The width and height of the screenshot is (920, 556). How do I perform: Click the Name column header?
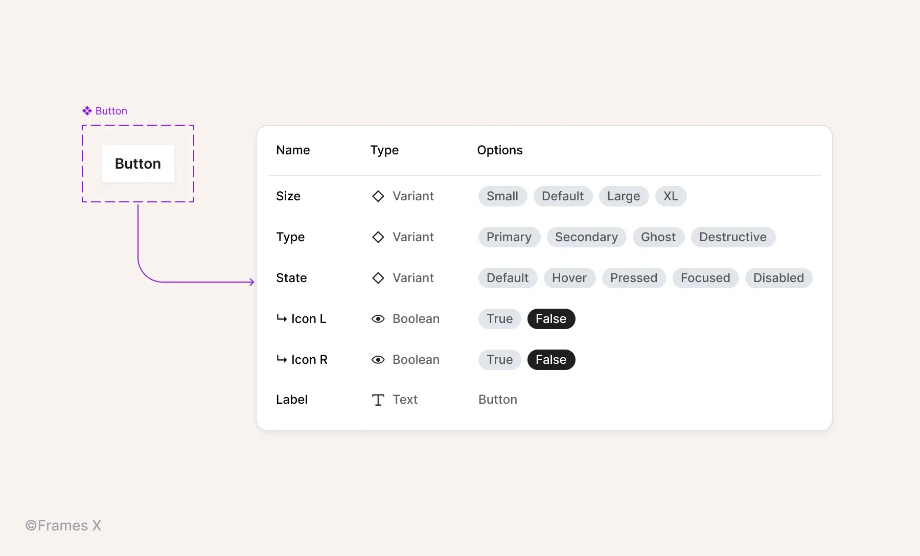[x=293, y=150]
